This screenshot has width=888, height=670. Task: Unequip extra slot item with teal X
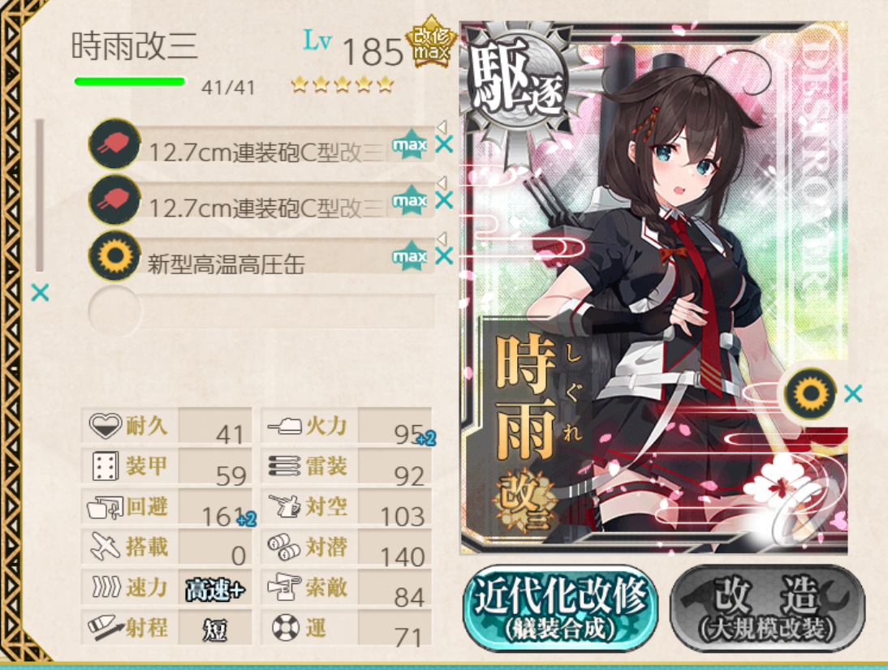coord(853,393)
